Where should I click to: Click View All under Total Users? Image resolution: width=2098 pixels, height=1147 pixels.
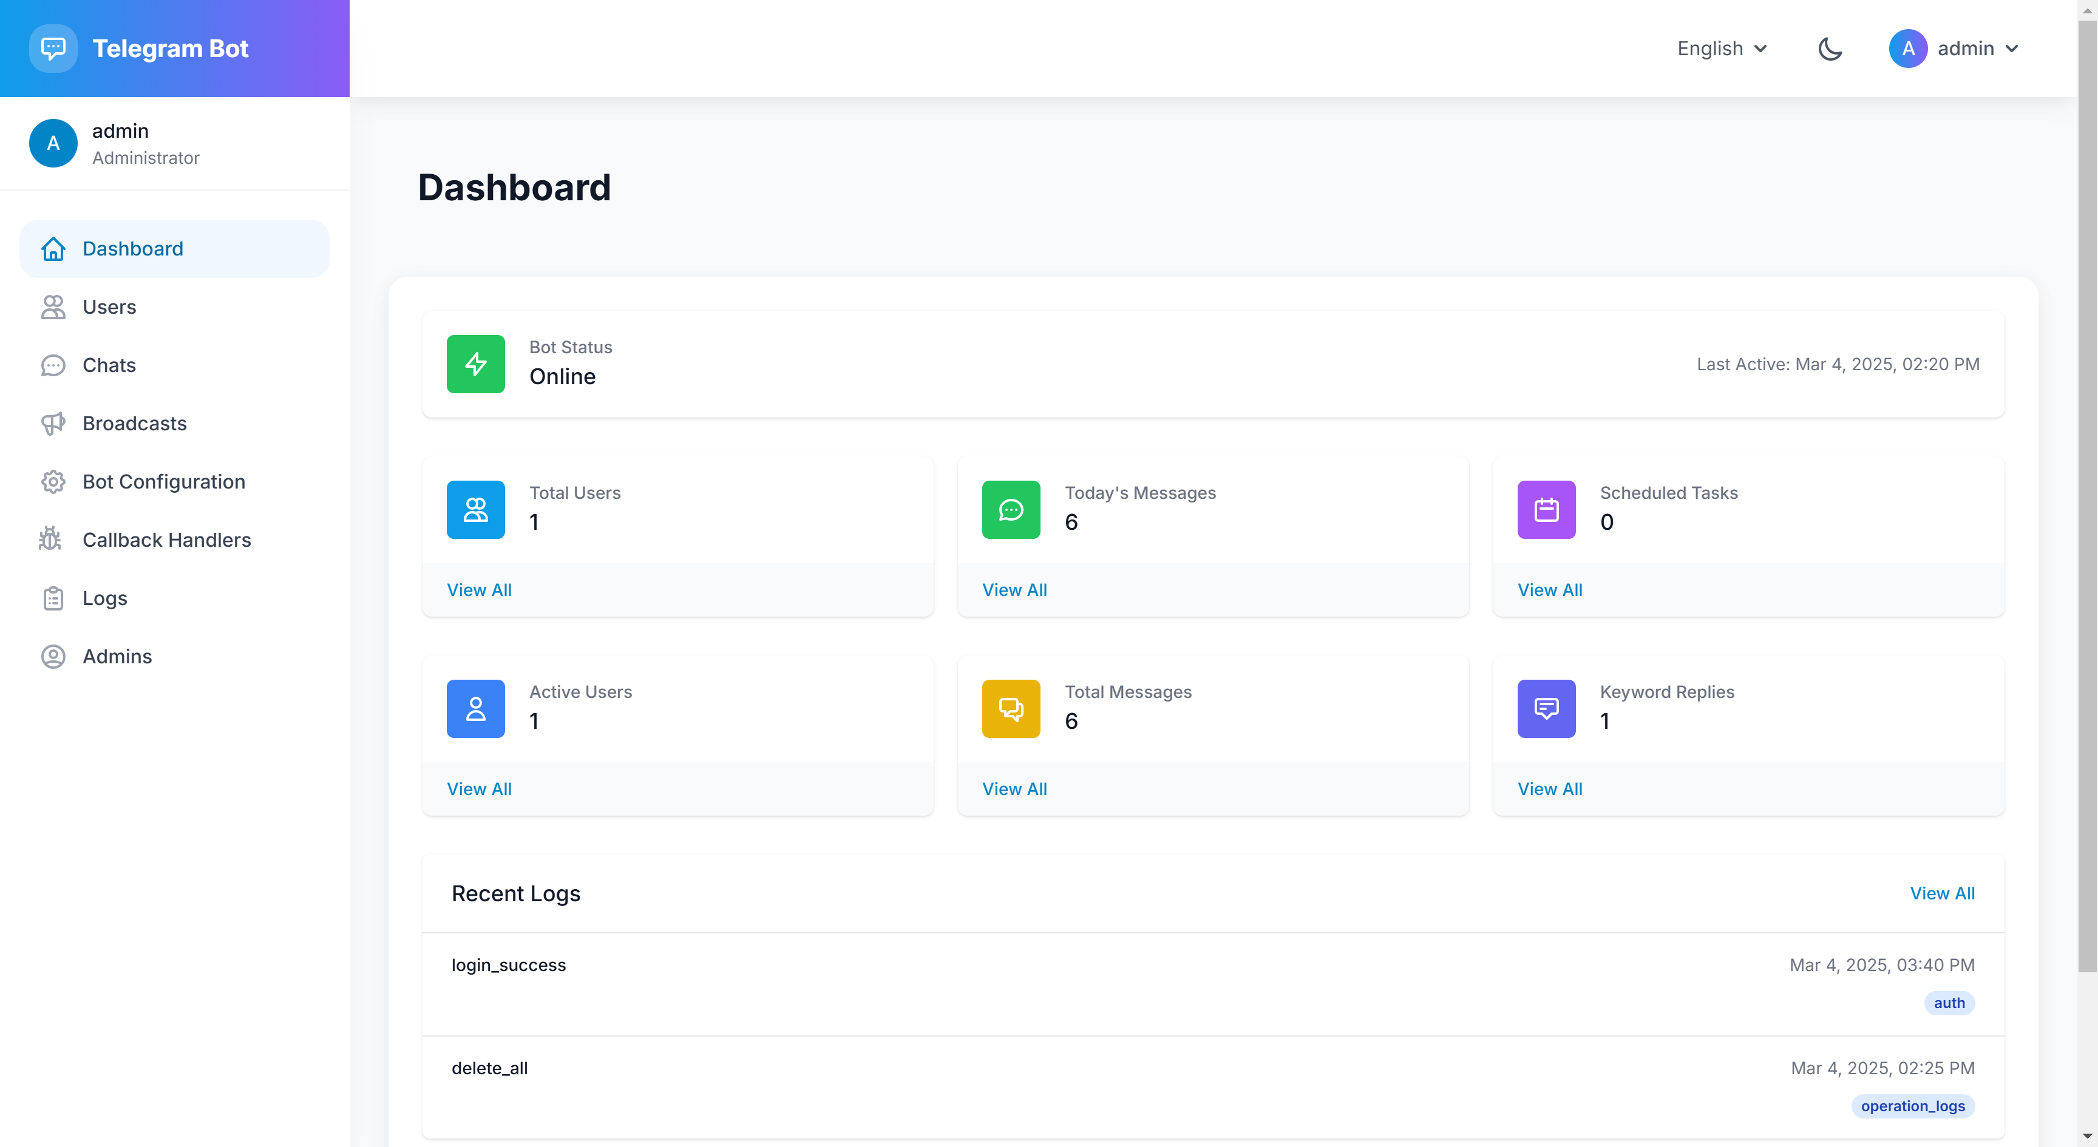[x=479, y=589]
